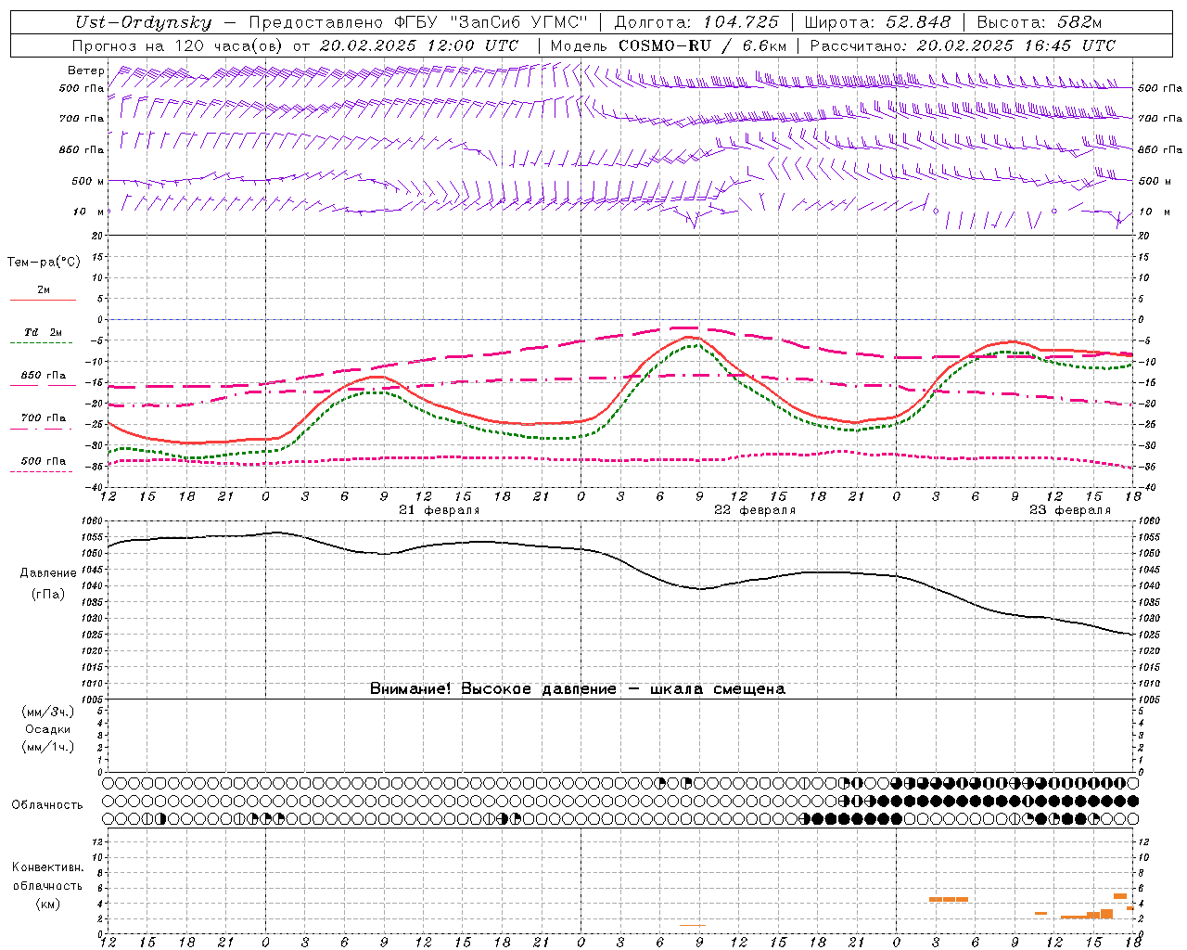Select the Долгота: 104.725 value
The width and height of the screenshot is (1187, 950).
tap(696, 22)
